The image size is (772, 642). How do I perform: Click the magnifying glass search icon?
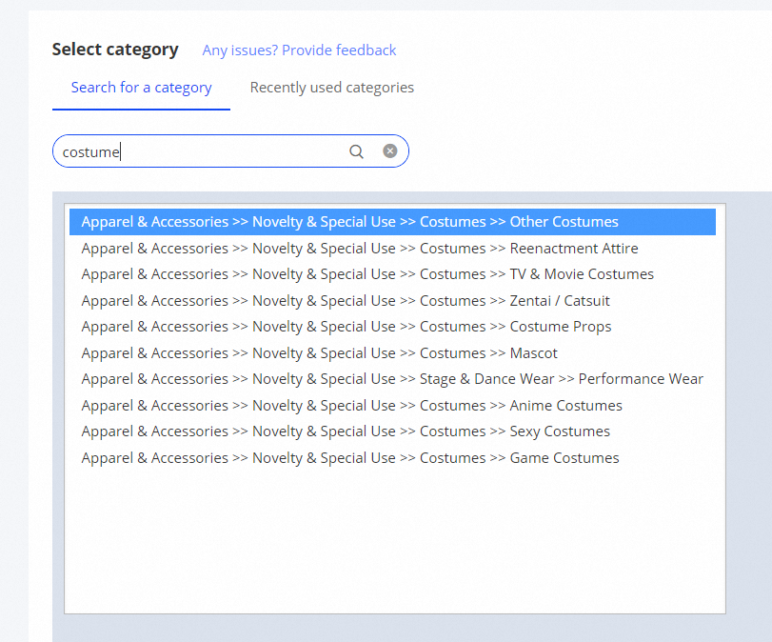(x=356, y=151)
